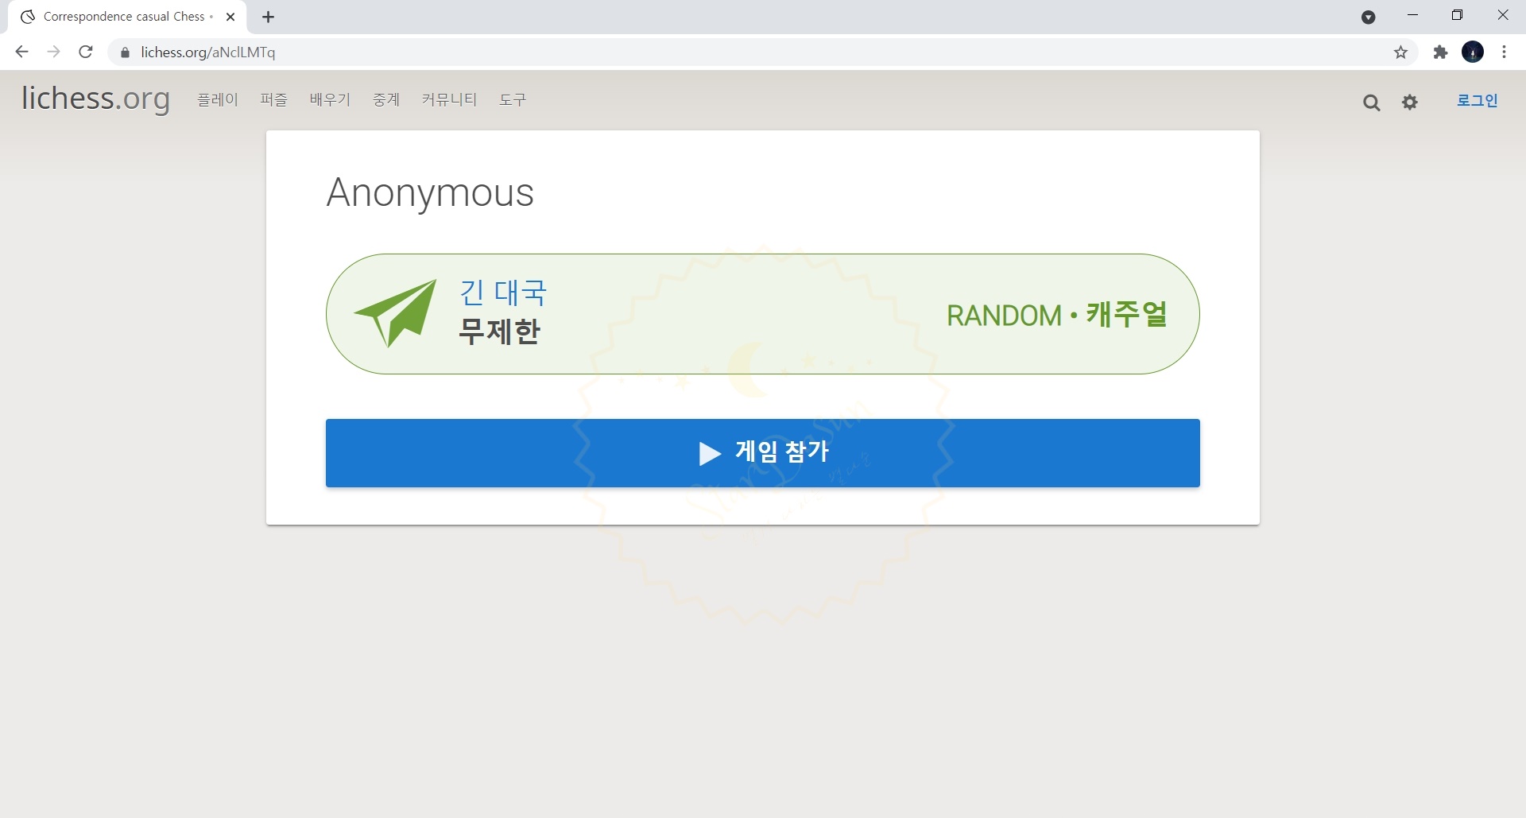Click the 로그인 sign-in link

coord(1477,100)
